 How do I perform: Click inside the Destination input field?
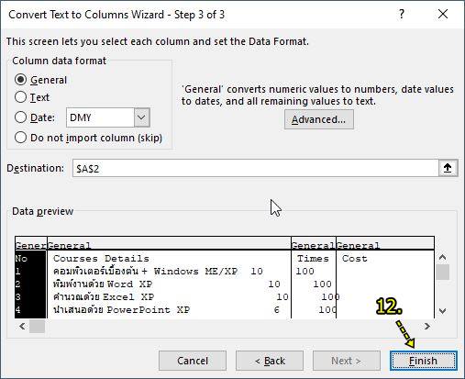256,168
